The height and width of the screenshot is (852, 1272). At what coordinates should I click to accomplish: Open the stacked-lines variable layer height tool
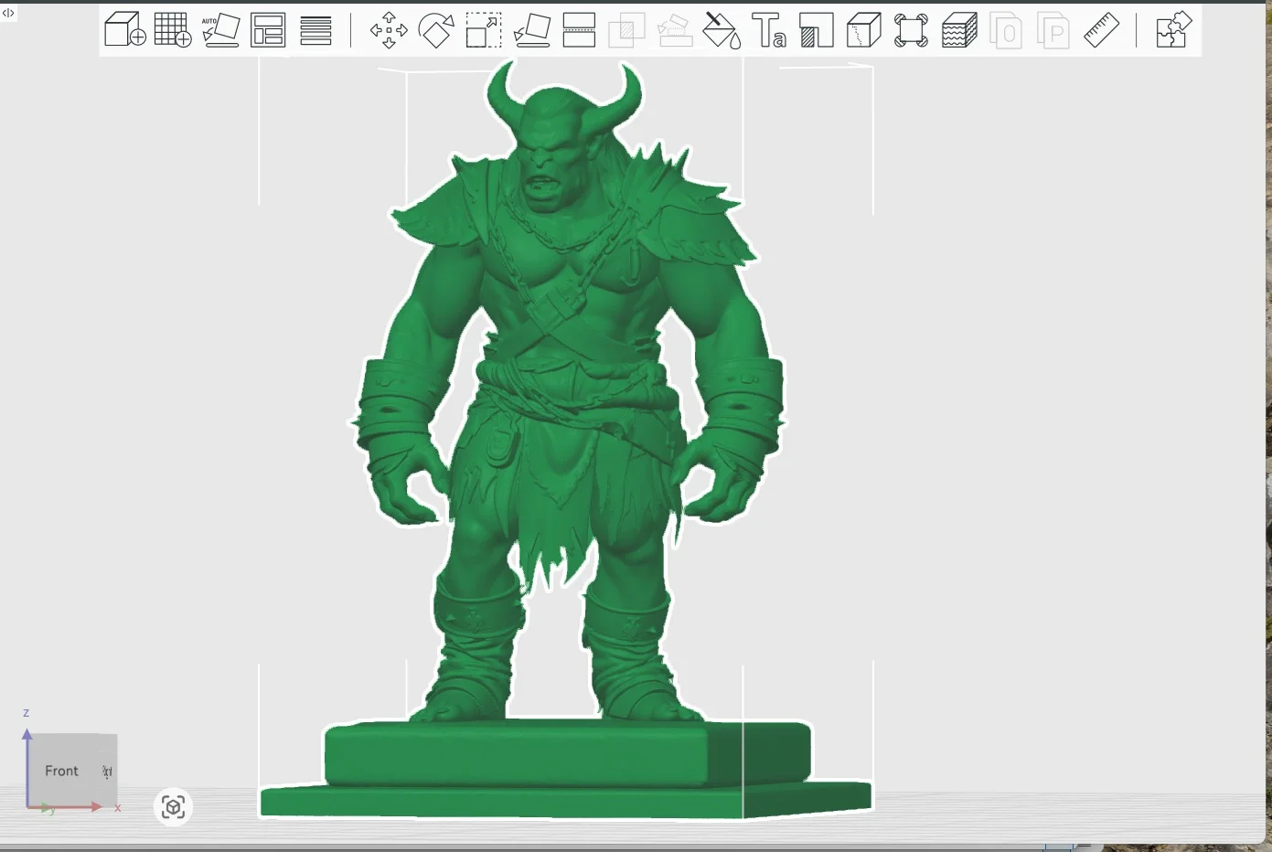(x=315, y=30)
